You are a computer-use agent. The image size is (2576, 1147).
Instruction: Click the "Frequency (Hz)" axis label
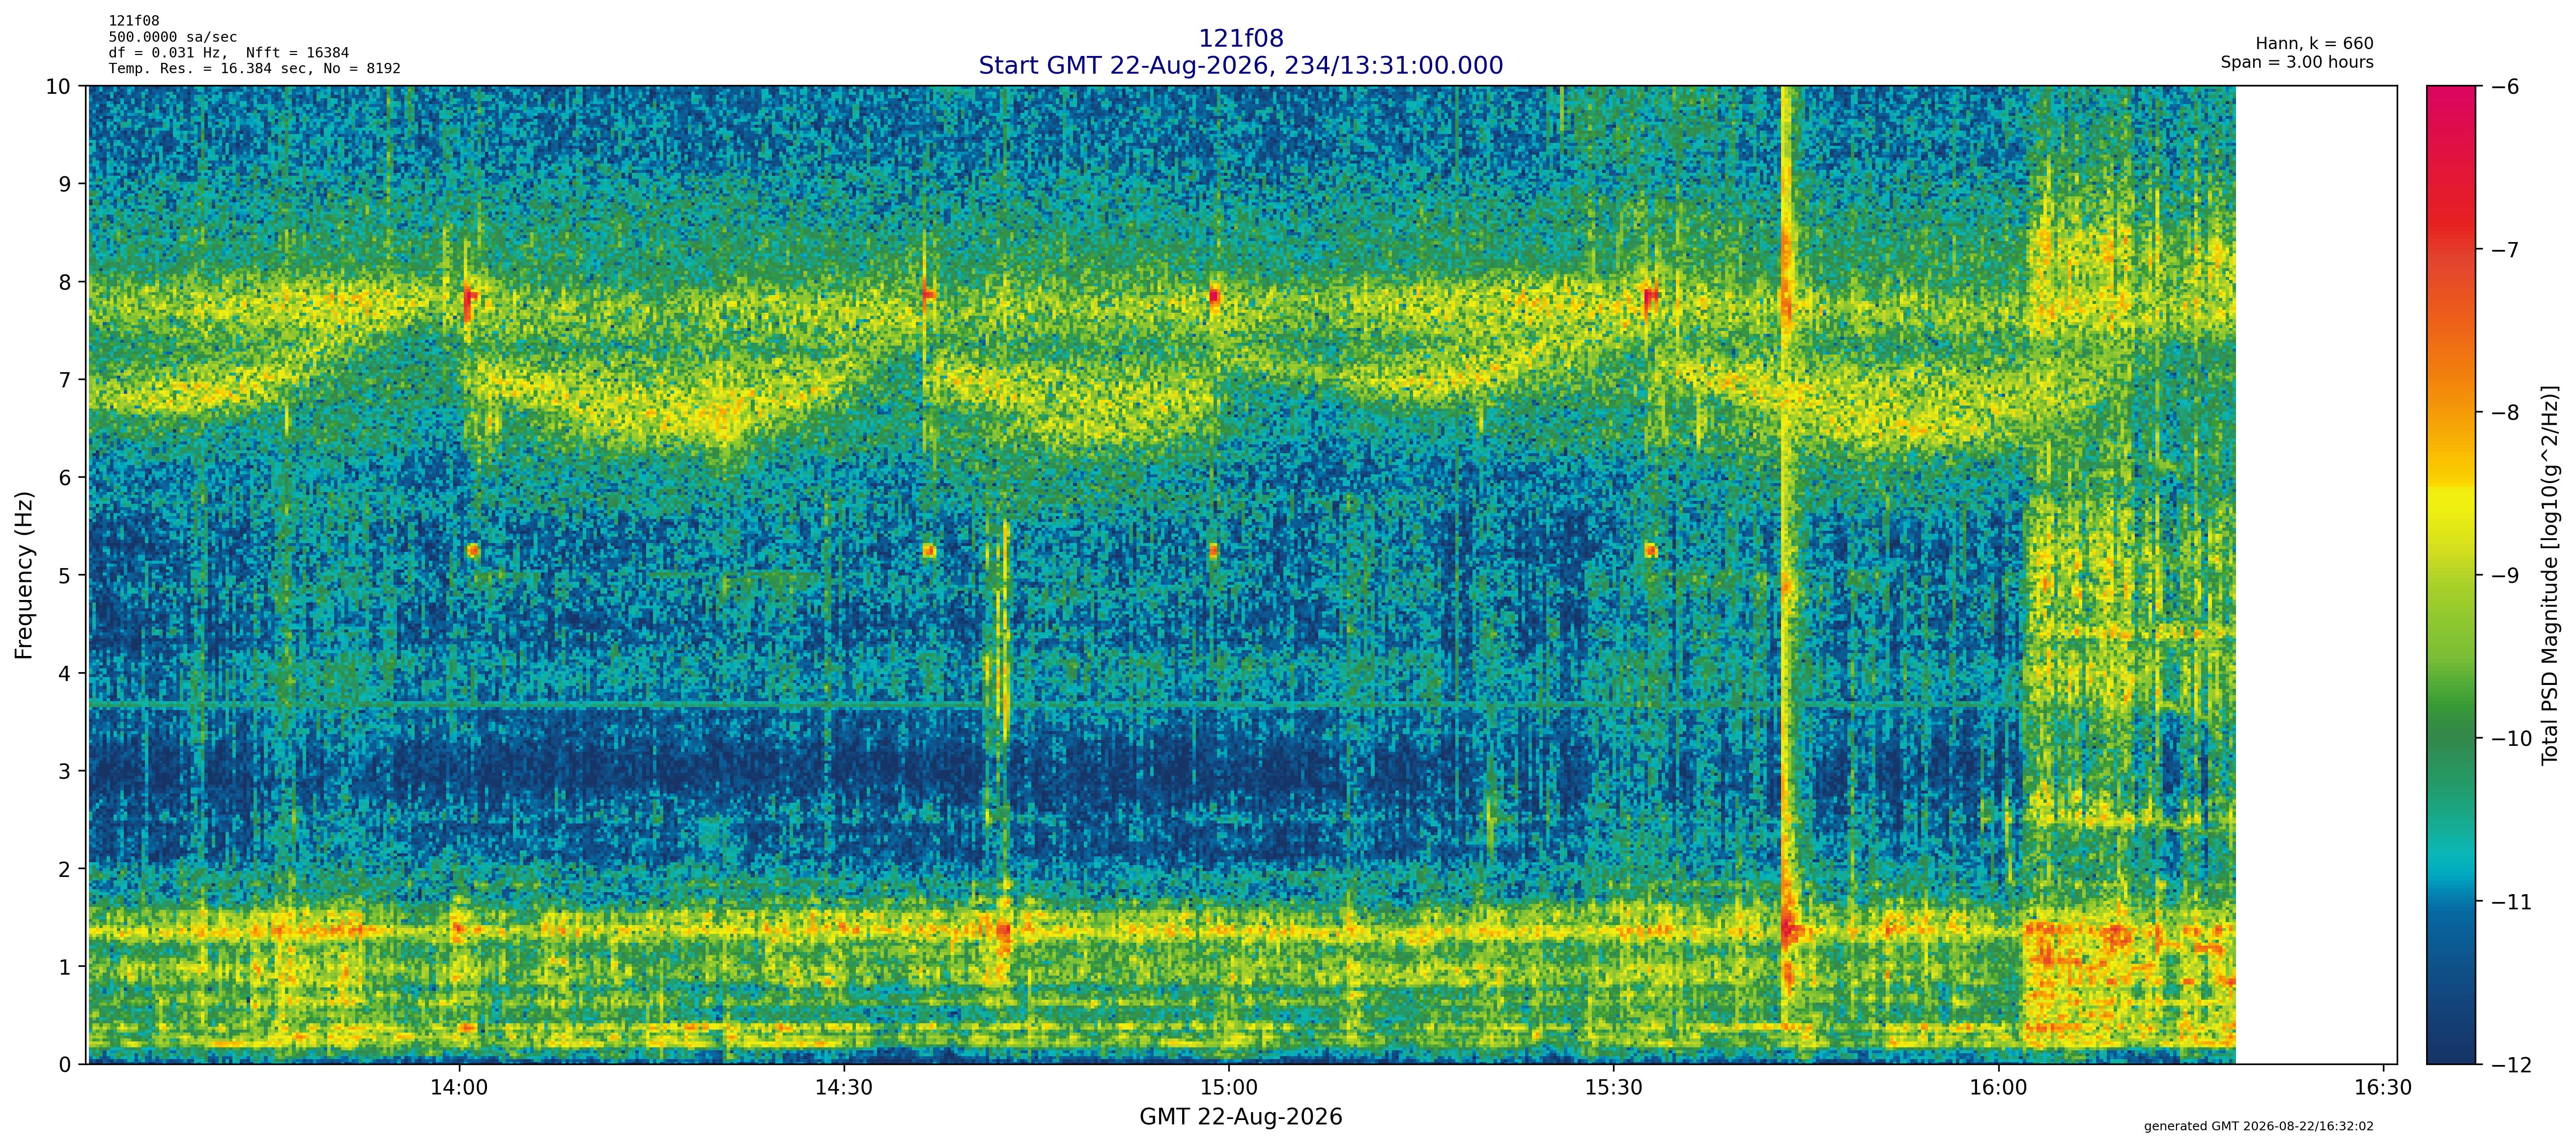tap(24, 574)
